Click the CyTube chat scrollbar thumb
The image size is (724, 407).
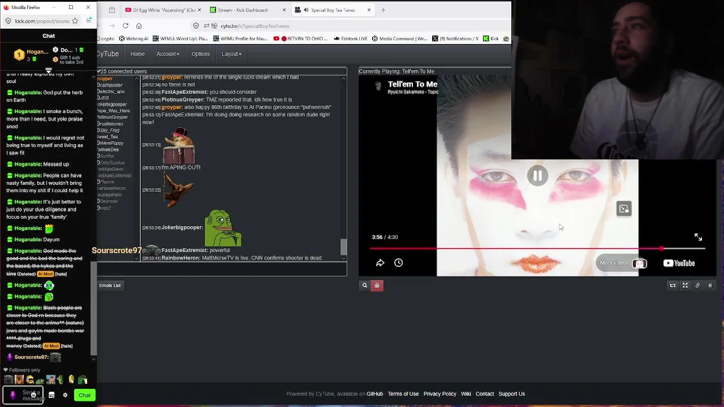(x=343, y=247)
